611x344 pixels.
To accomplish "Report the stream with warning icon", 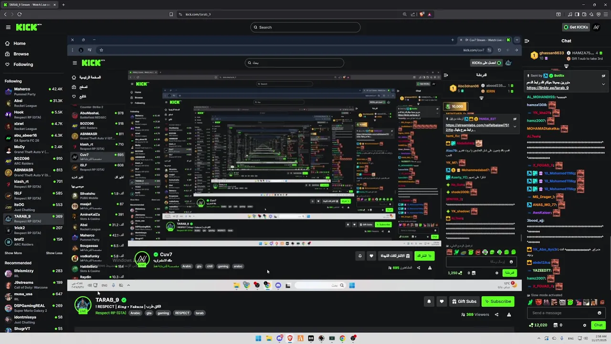I will pos(509,314).
